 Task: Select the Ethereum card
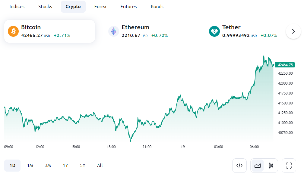click(x=150, y=31)
